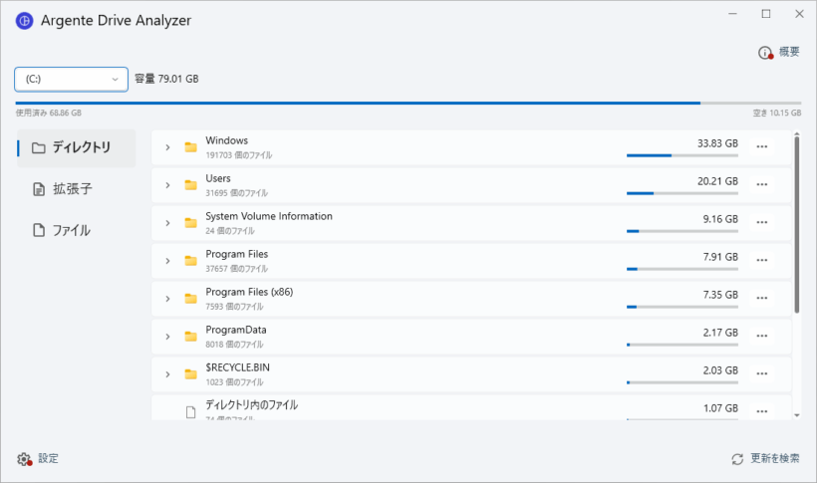Open more options for Program Files row
The image size is (817, 483).
coord(762,260)
